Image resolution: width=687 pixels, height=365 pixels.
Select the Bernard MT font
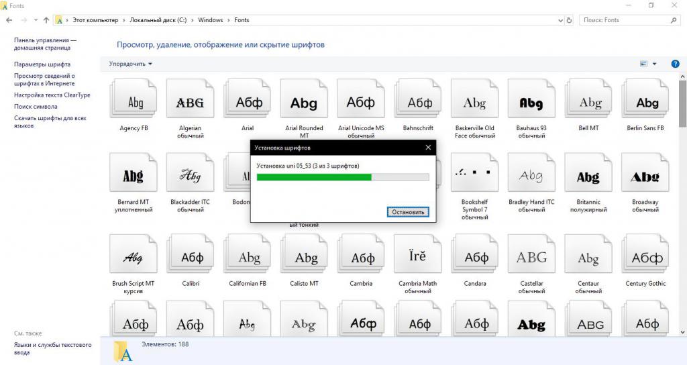(134, 172)
